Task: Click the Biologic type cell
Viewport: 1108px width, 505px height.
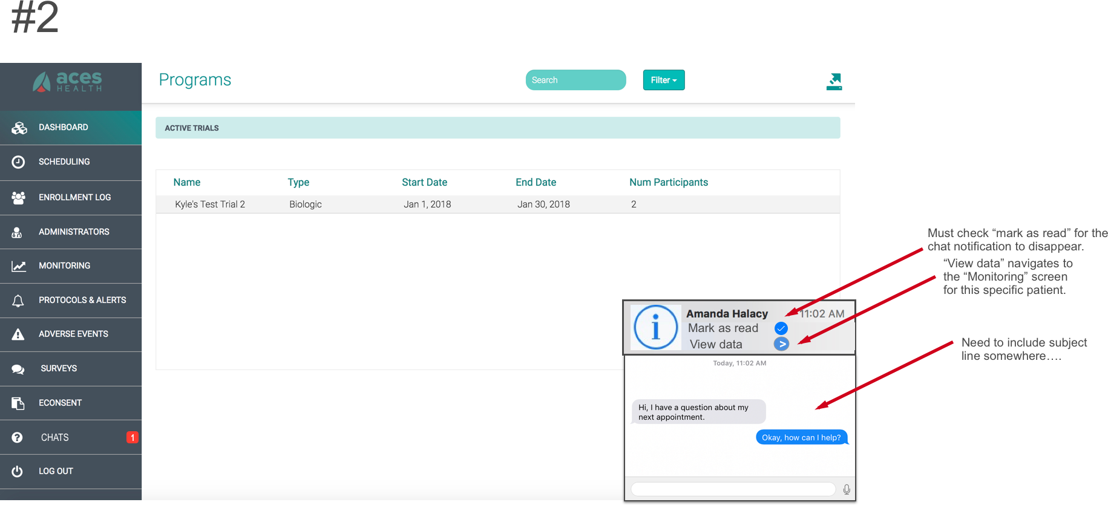Action: pyautogui.click(x=306, y=204)
